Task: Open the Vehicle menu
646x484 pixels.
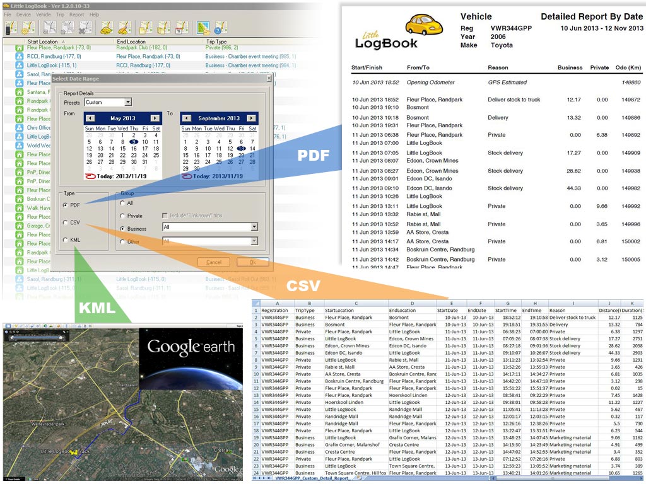Action: click(x=44, y=14)
